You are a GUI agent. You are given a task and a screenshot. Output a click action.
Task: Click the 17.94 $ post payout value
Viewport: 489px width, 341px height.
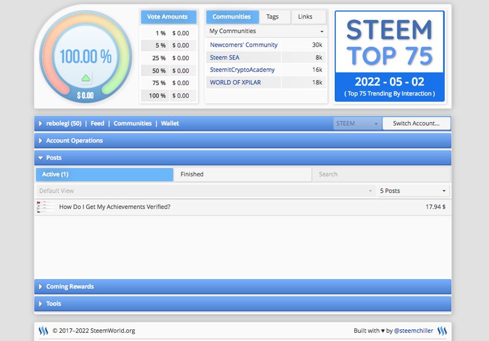click(x=435, y=207)
